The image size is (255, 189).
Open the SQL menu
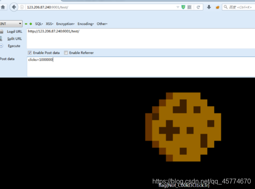pos(39,24)
